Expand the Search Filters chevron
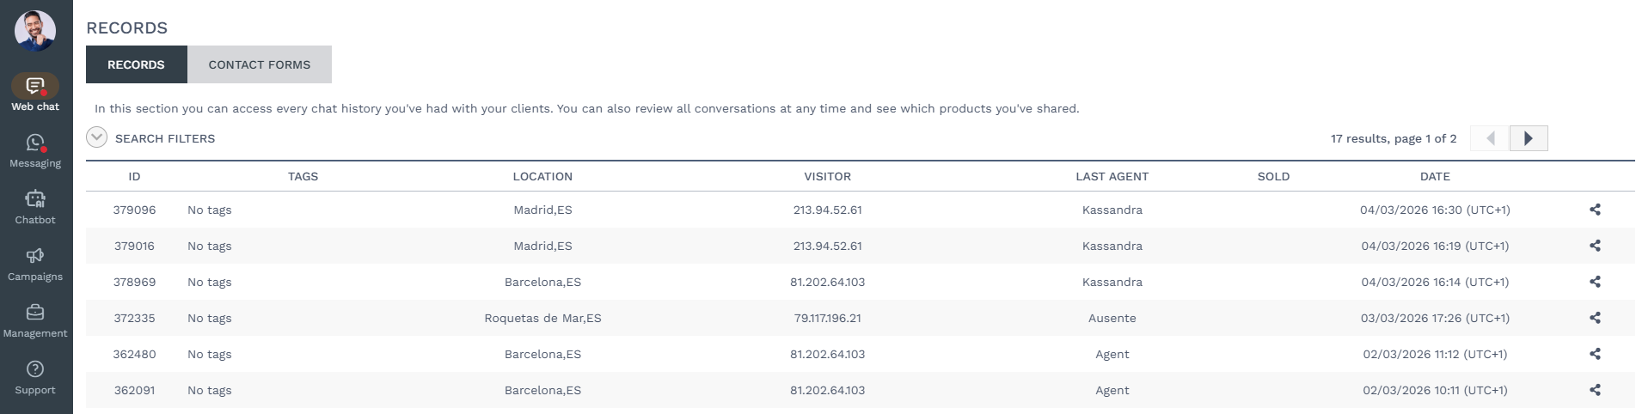This screenshot has height=414, width=1636. (x=97, y=138)
